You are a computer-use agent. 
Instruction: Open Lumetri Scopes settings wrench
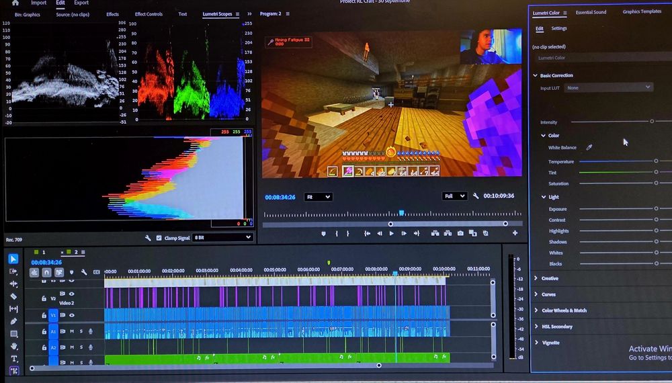[148, 238]
